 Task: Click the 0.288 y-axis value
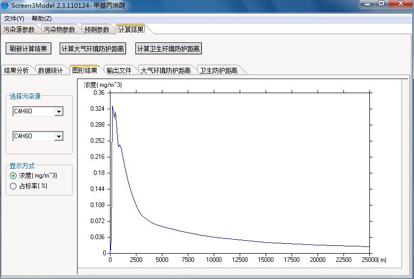[98, 125]
